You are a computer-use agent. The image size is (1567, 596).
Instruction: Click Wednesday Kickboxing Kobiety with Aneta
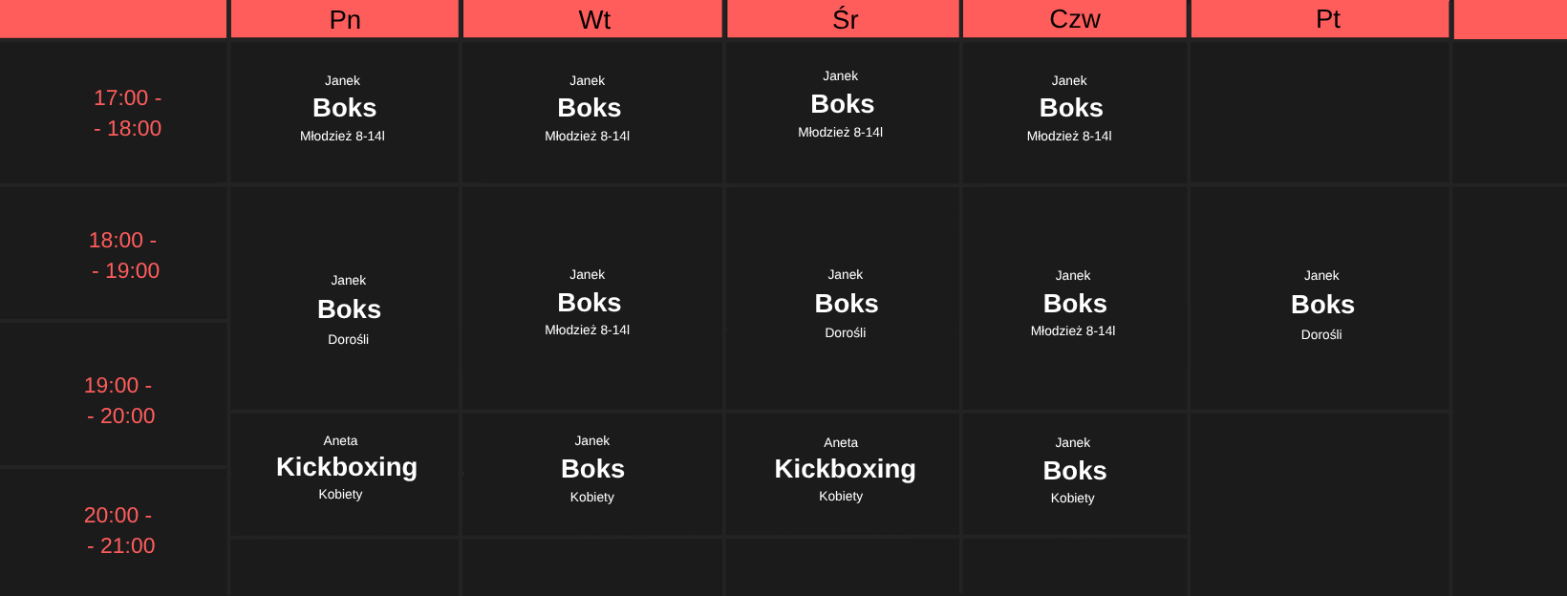pos(843,474)
